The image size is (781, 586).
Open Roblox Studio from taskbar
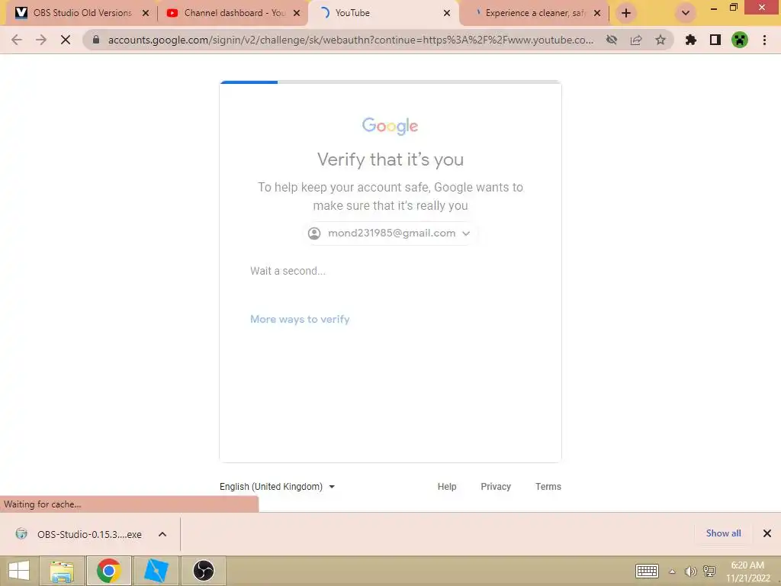(x=156, y=571)
